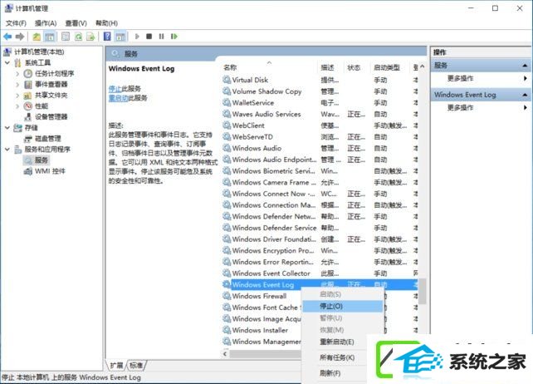The width and height of the screenshot is (533, 384).
Task: Toggle the Show/Hide Console Tree icon
Action: [x=50, y=37]
